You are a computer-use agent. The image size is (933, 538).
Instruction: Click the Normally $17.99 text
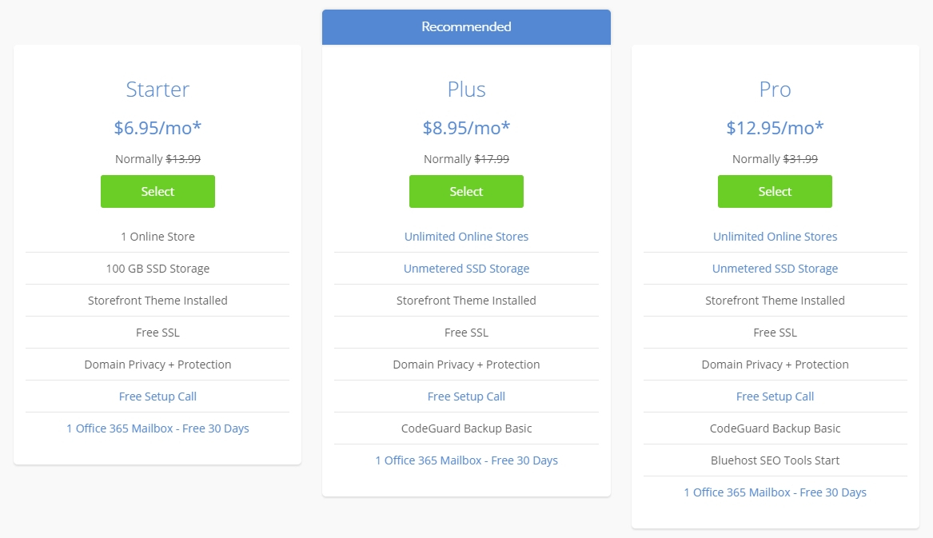(467, 159)
